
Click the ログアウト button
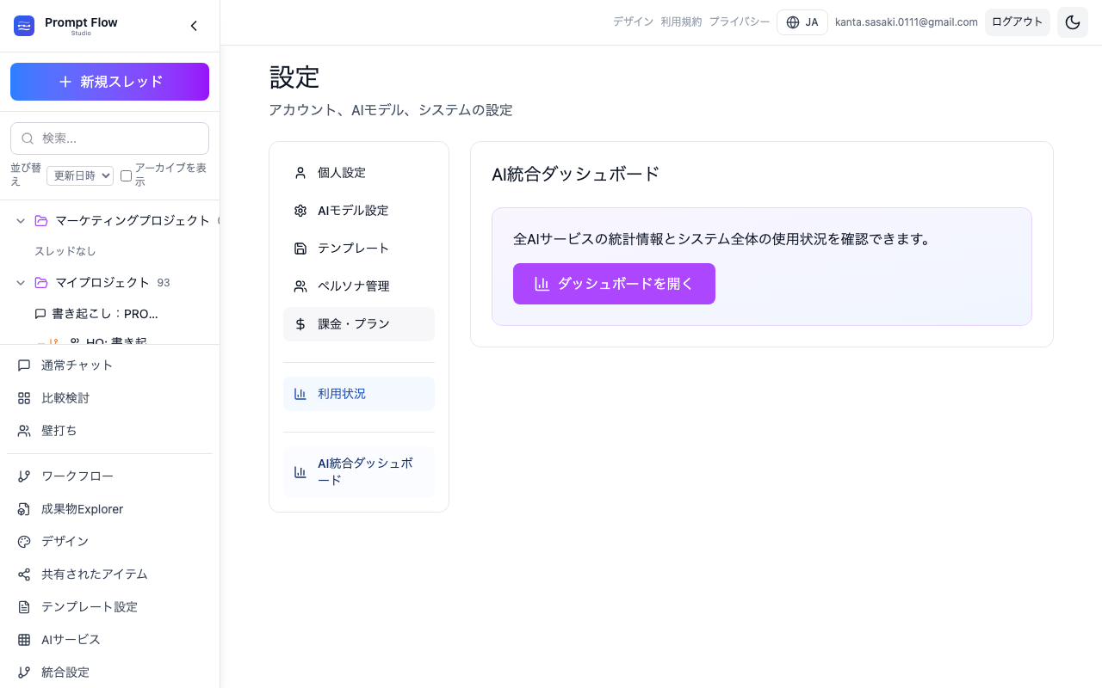tap(1018, 22)
